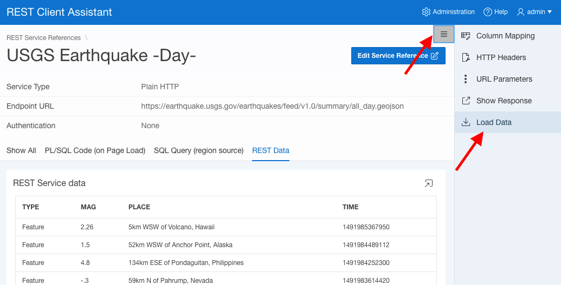This screenshot has width=561, height=285.
Task: Click REST Client Assistant app title
Action: pos(60,12)
